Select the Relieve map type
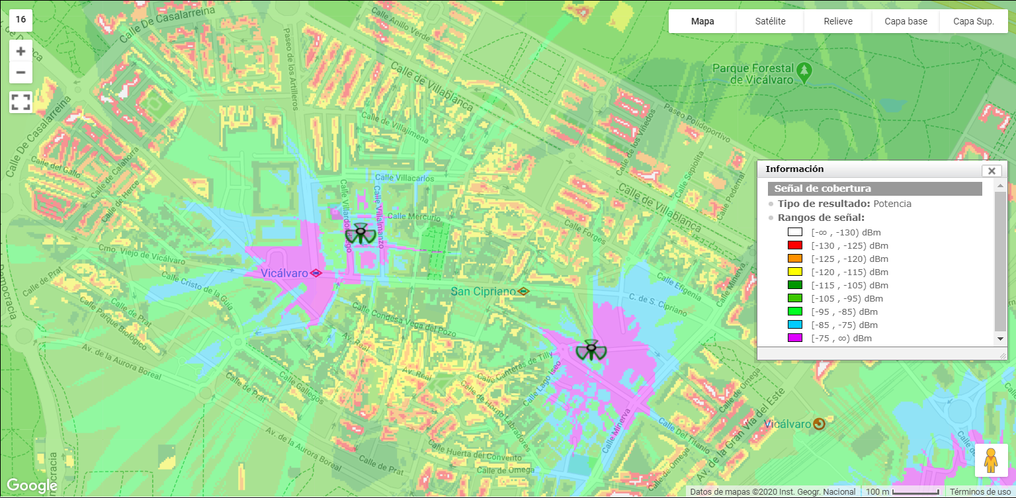Screen dimensions: 1016x498 837,21
